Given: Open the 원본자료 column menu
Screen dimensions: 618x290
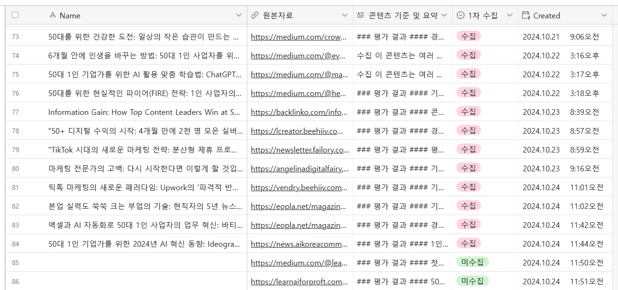Looking at the screenshot, I should [x=344, y=15].
